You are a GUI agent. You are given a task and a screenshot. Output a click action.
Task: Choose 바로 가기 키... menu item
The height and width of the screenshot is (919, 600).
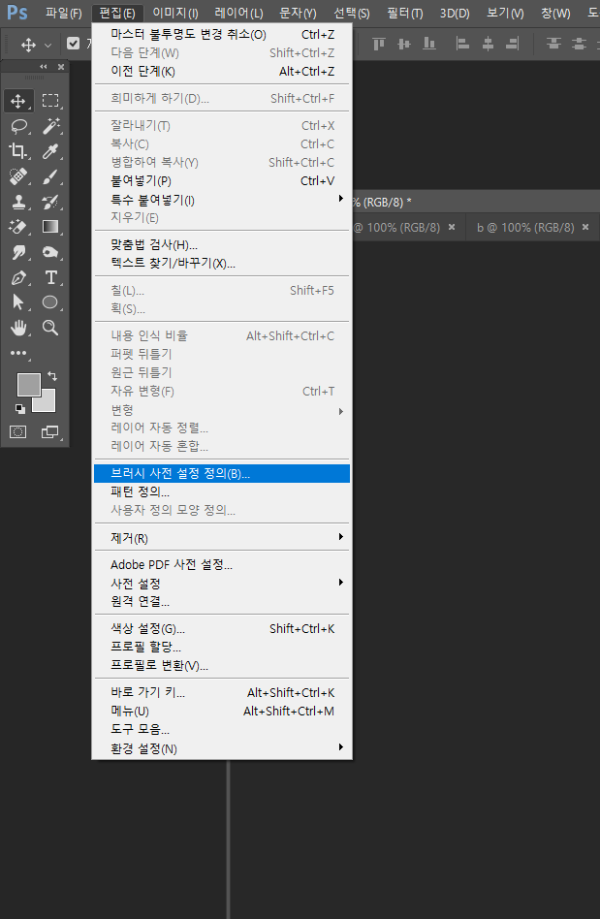[x=221, y=693]
